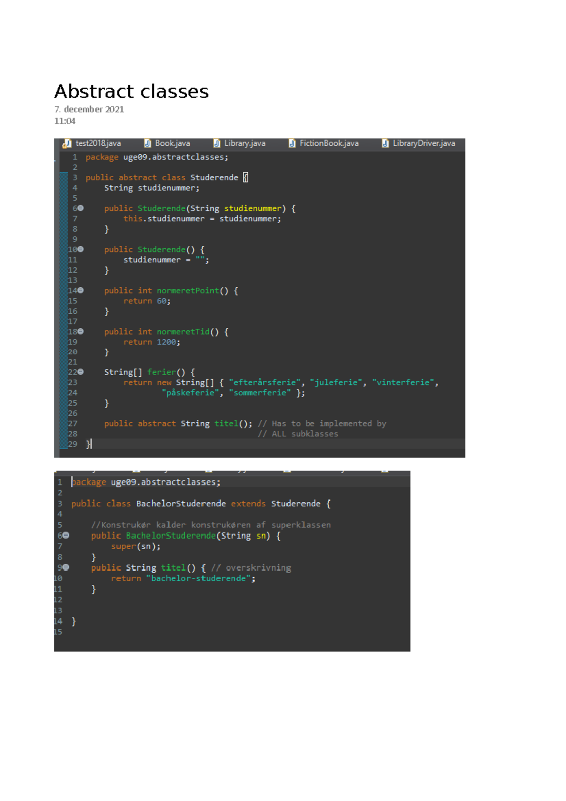The image size is (566, 801).
Task: Collapse the ferier() method at line 22
Action: [x=81, y=372]
